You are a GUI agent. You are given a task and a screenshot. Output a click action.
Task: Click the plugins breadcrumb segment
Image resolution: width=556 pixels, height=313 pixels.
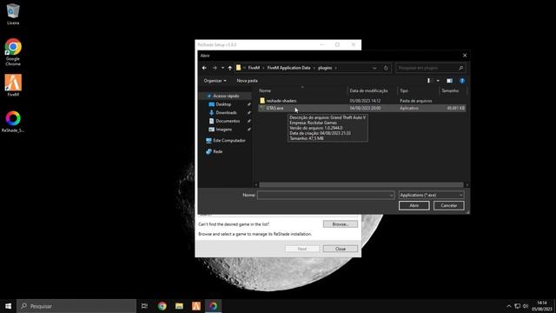pos(325,68)
